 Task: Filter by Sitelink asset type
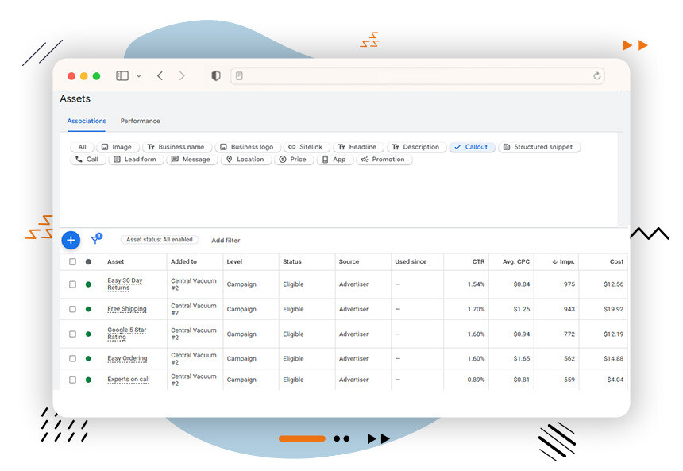tap(306, 147)
